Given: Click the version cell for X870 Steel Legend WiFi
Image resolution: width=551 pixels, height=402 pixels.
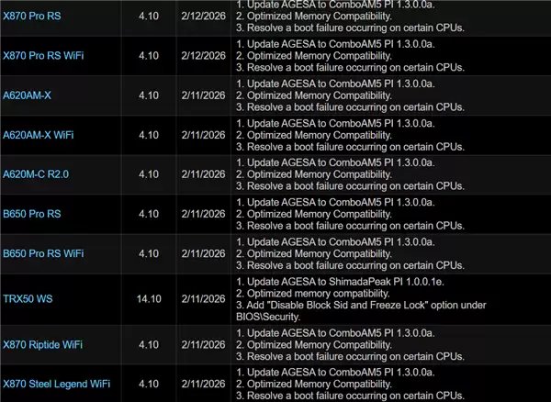Looking at the screenshot, I should (148, 383).
